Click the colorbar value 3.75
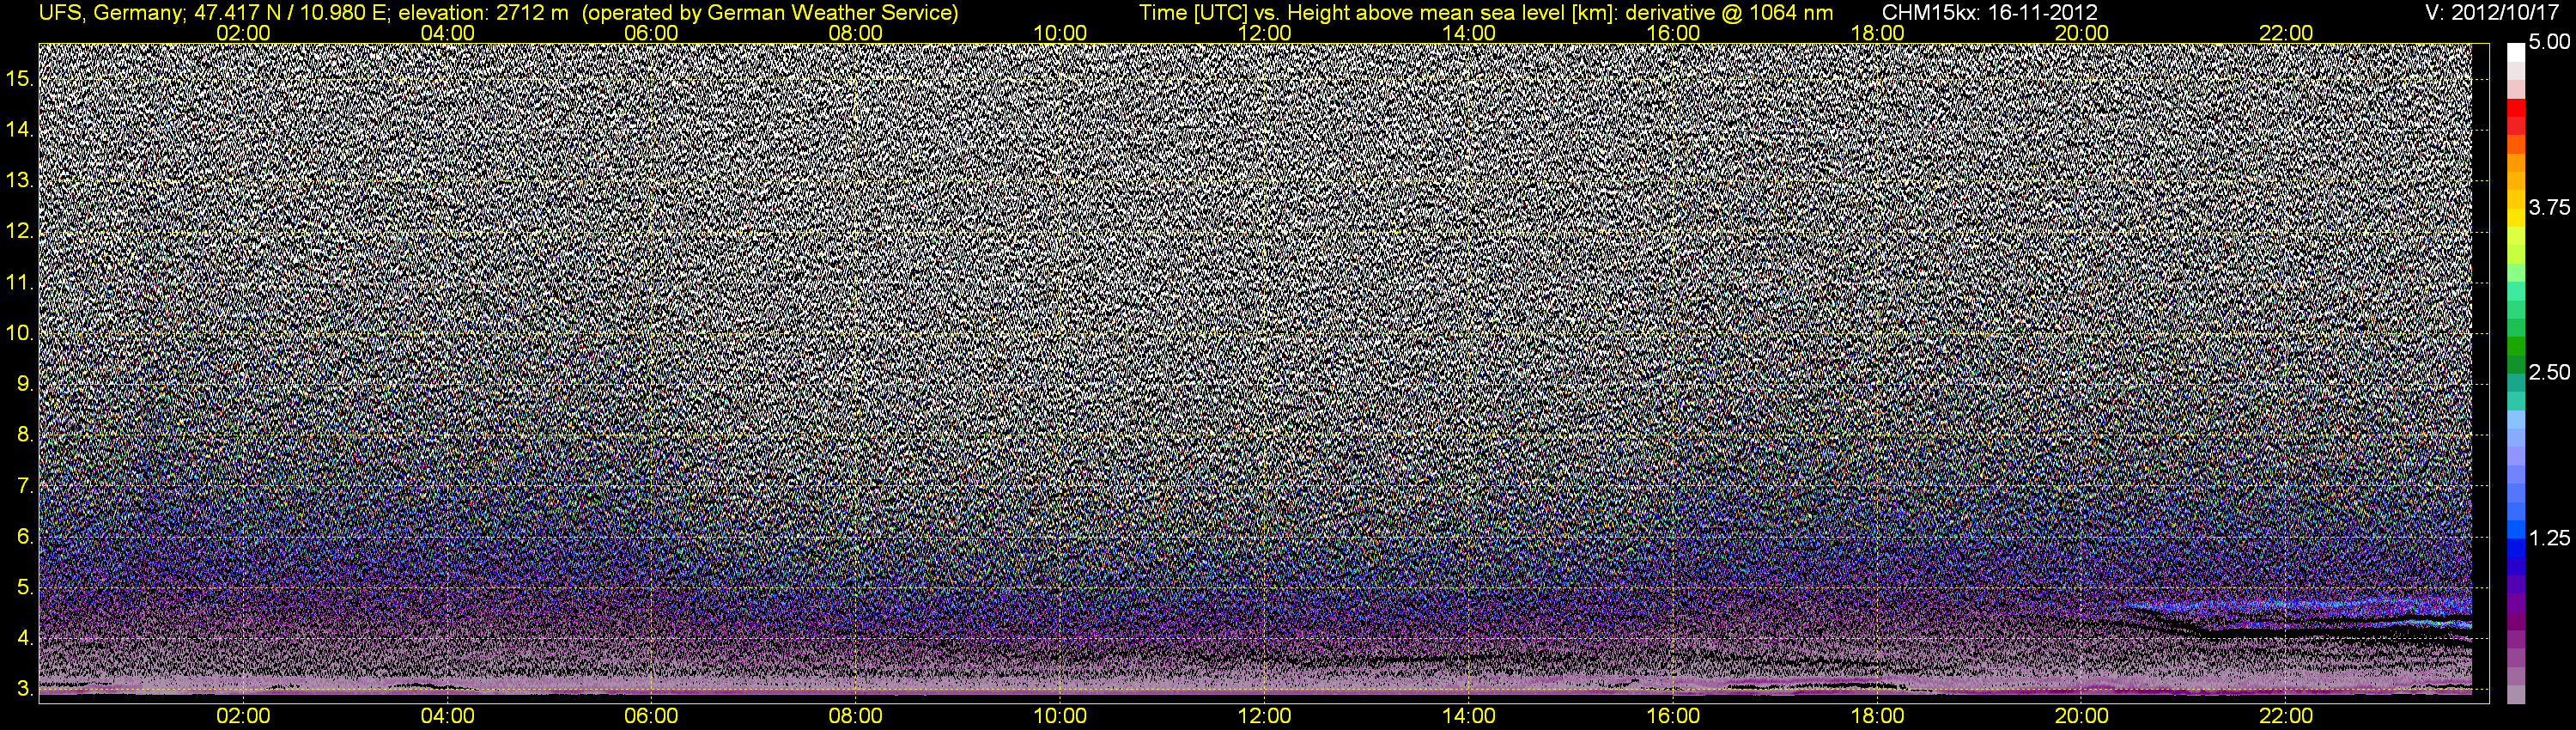 tap(2549, 207)
